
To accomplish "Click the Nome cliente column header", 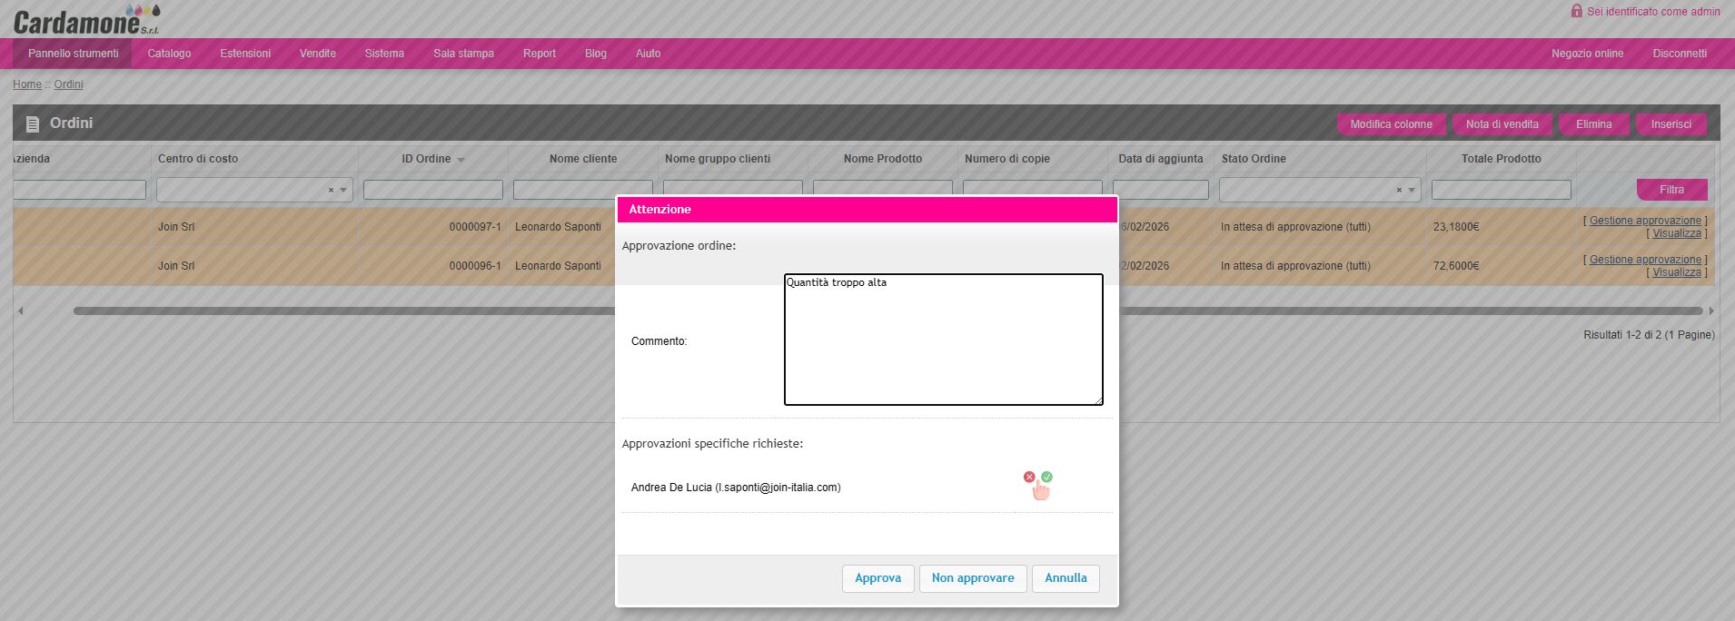I will coord(583,159).
